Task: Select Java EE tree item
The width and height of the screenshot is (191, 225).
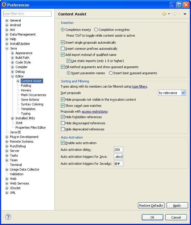Action: coord(15,132)
